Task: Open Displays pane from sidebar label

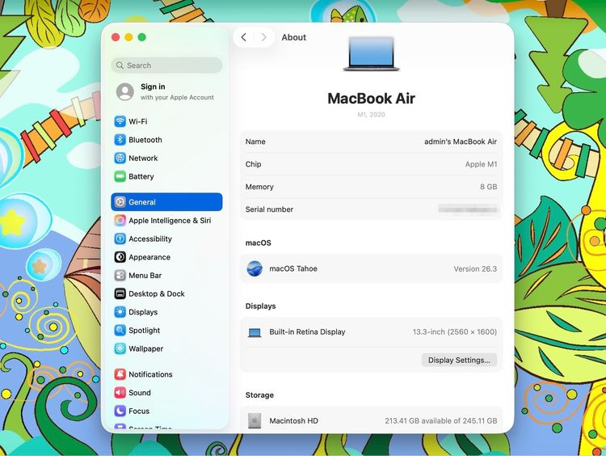Action: coord(143,312)
